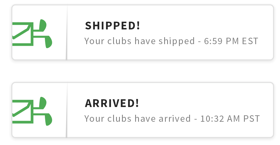The image size is (280, 145).
Task: Click the vertical divider in Arrived card
Action: 67,110
